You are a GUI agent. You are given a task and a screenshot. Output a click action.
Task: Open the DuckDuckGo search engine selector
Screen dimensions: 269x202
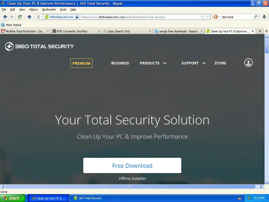(x=217, y=17)
